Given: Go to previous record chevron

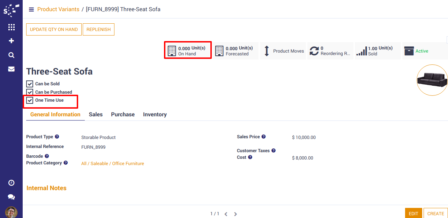Looking at the screenshot, I should click(x=226, y=214).
